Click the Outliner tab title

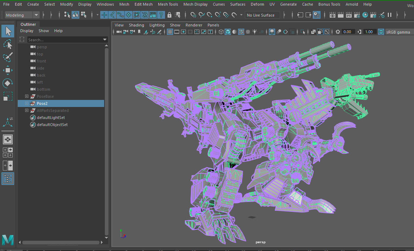coord(28,24)
